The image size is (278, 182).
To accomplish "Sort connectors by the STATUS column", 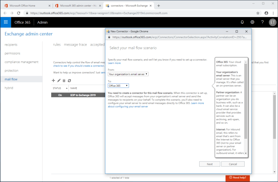I will tap(57, 88).
